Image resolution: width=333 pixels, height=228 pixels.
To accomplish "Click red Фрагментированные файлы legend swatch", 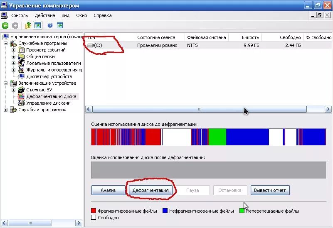I will pos(94,211).
